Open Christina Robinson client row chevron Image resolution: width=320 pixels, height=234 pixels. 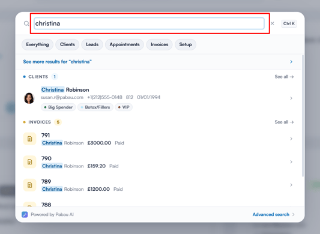pos(291,98)
